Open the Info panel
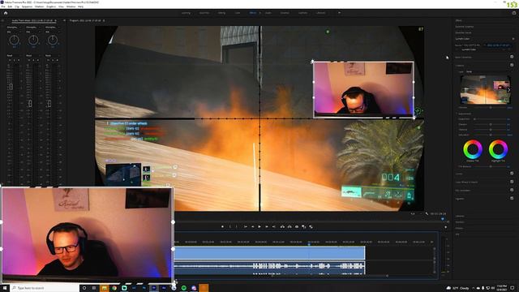Screen dimensions: 519x292 tap(457, 234)
